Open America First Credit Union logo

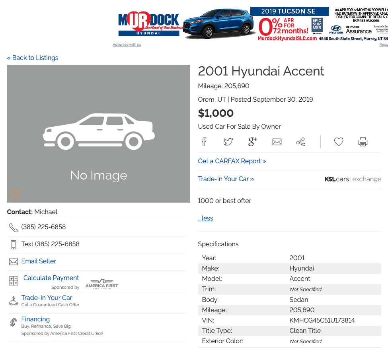[x=102, y=284]
